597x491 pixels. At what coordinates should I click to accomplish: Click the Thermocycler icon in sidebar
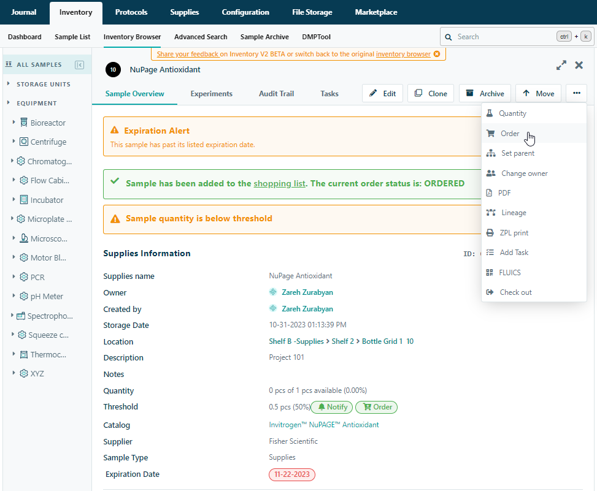point(23,354)
